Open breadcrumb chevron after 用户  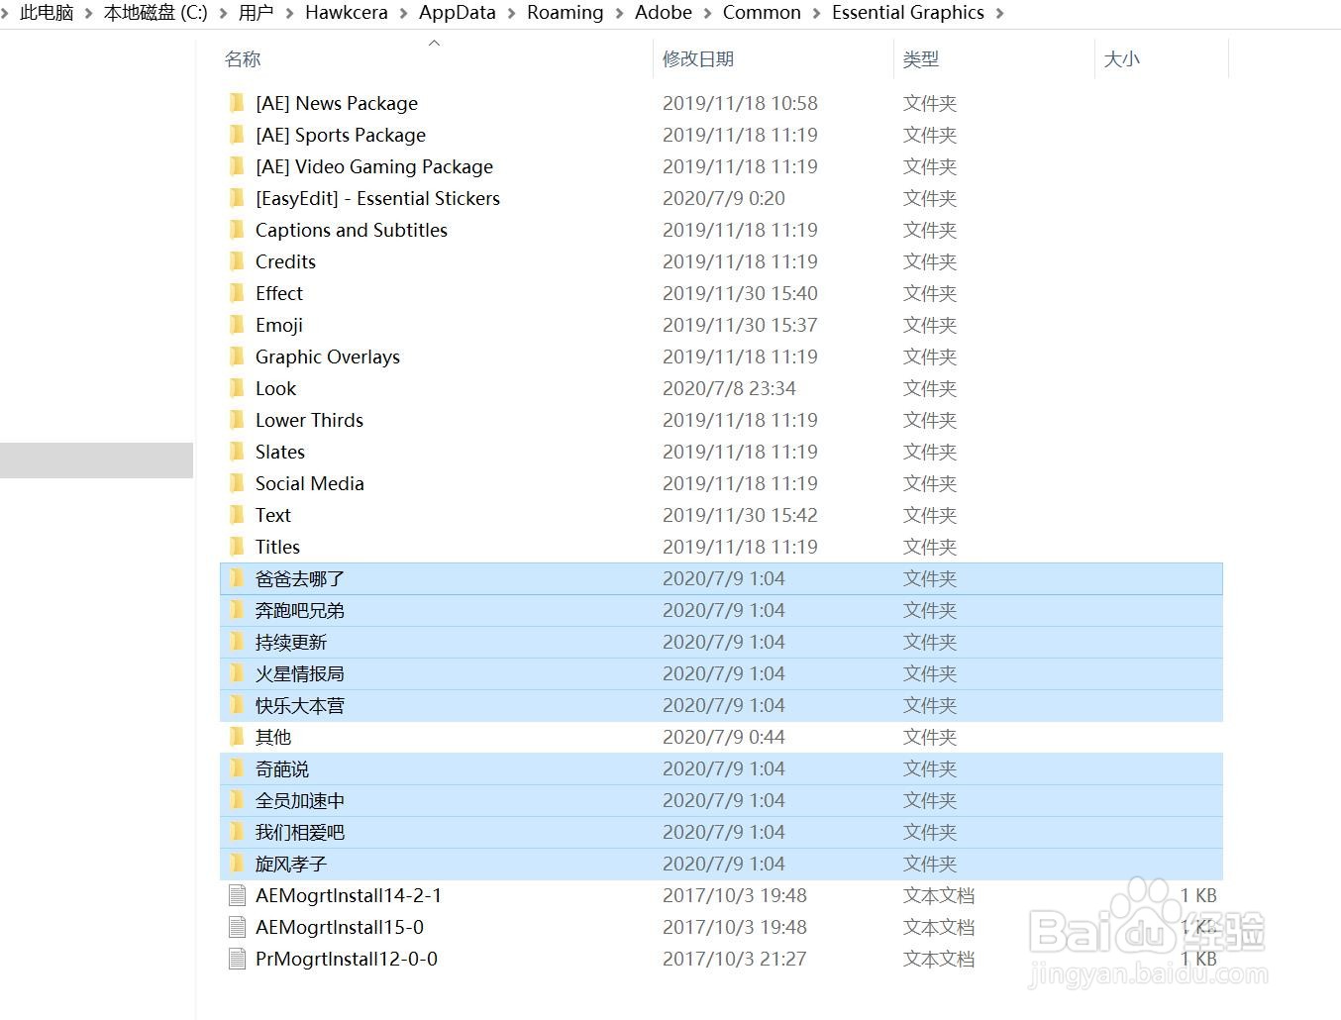click(289, 13)
